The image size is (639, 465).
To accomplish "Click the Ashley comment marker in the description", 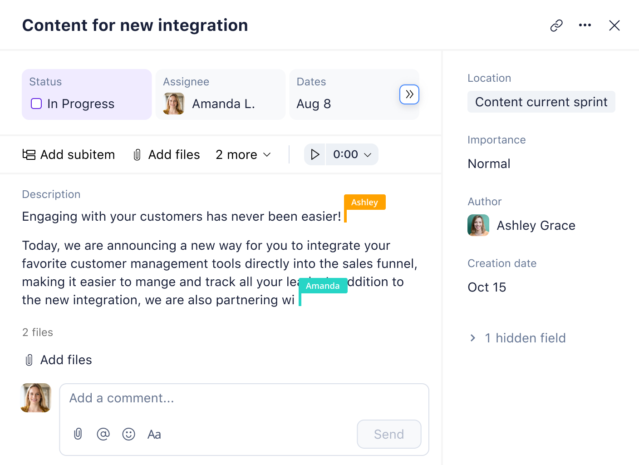I will coord(364,202).
